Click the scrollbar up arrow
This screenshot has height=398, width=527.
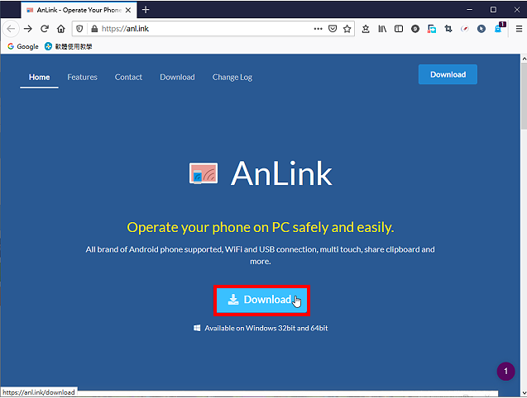tap(524, 59)
